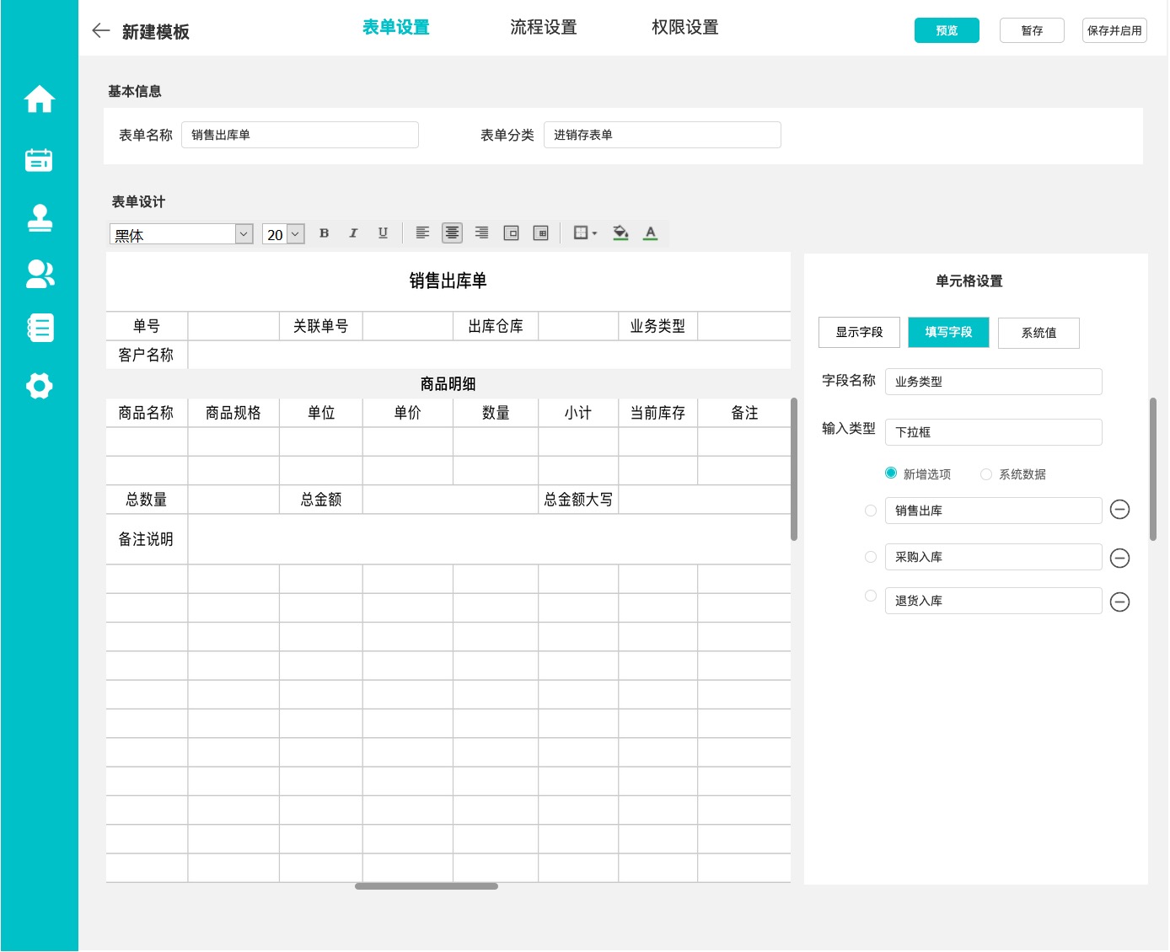Click the settings panel vertical scrollbar
This screenshot has width=1170, height=952.
[1153, 469]
